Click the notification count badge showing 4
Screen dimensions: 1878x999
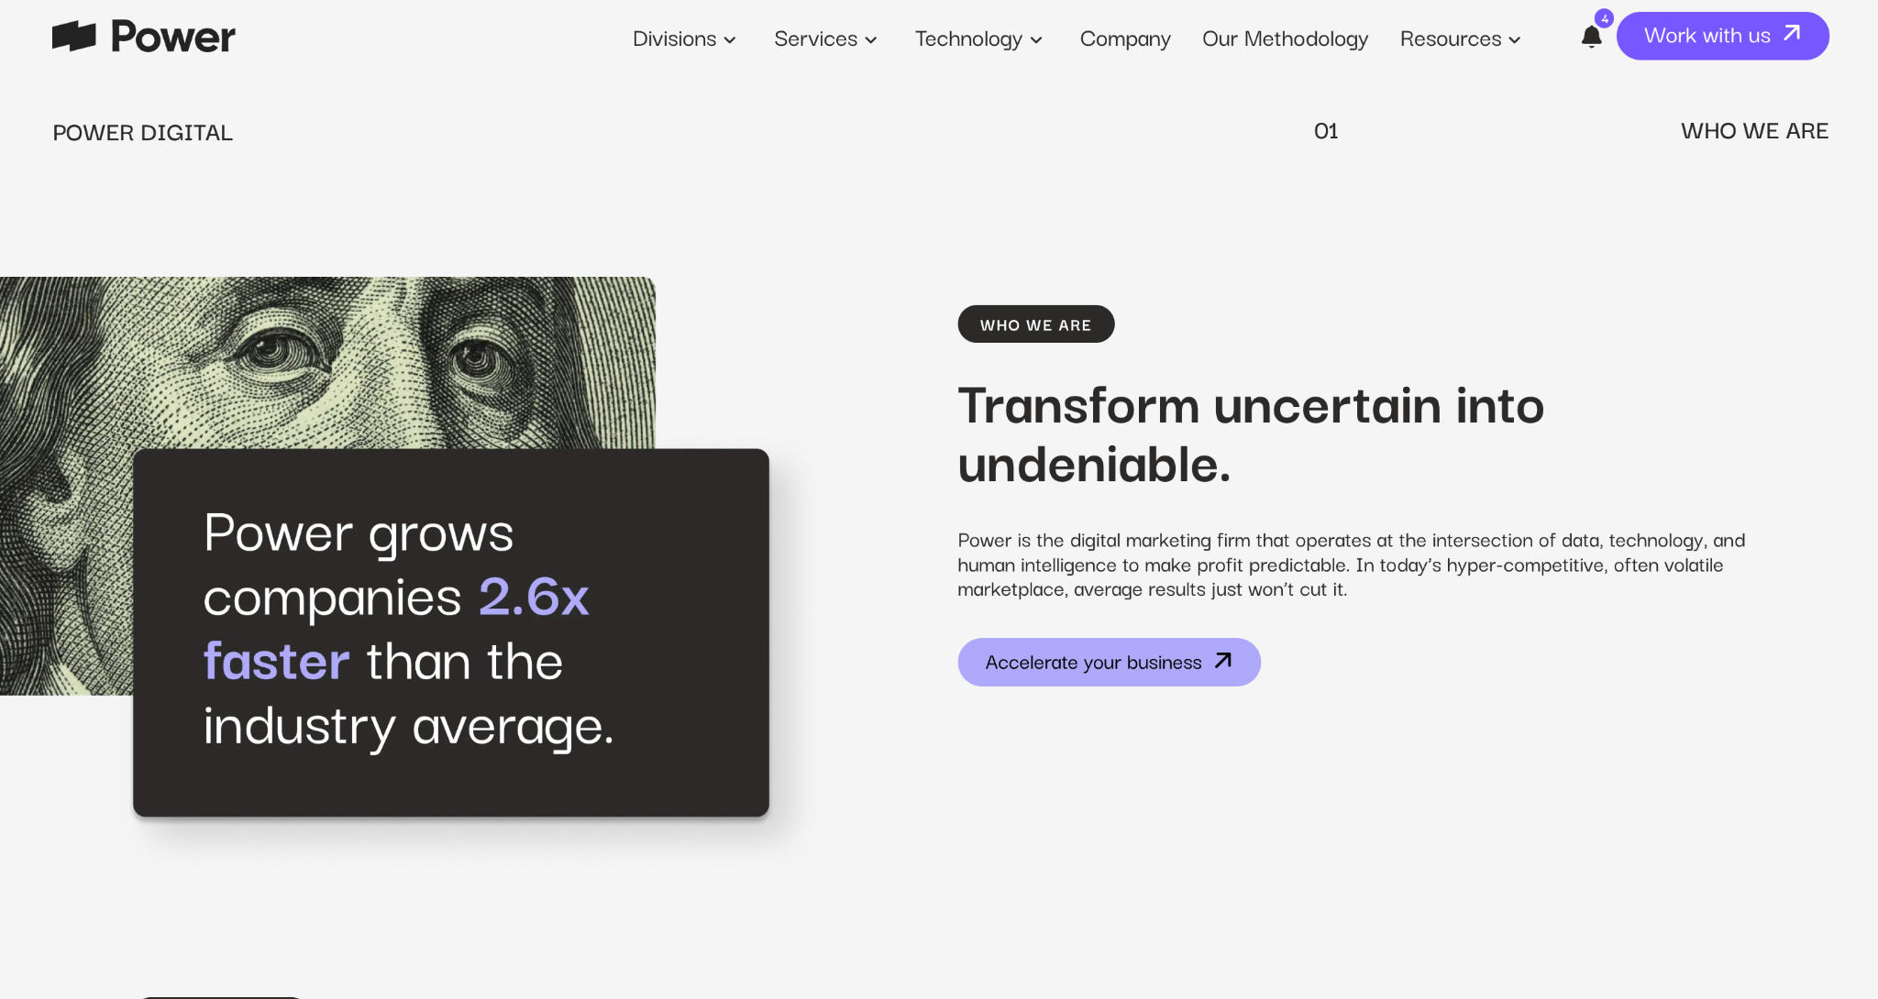[x=1604, y=18]
